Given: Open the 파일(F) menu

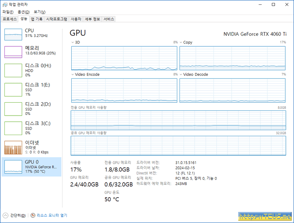Looking at the screenshot, I should (8, 12).
